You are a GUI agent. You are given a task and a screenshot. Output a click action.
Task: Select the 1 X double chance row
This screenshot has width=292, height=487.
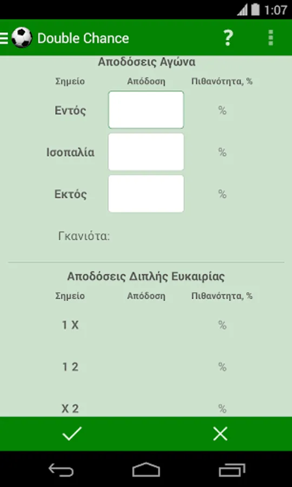point(146,325)
